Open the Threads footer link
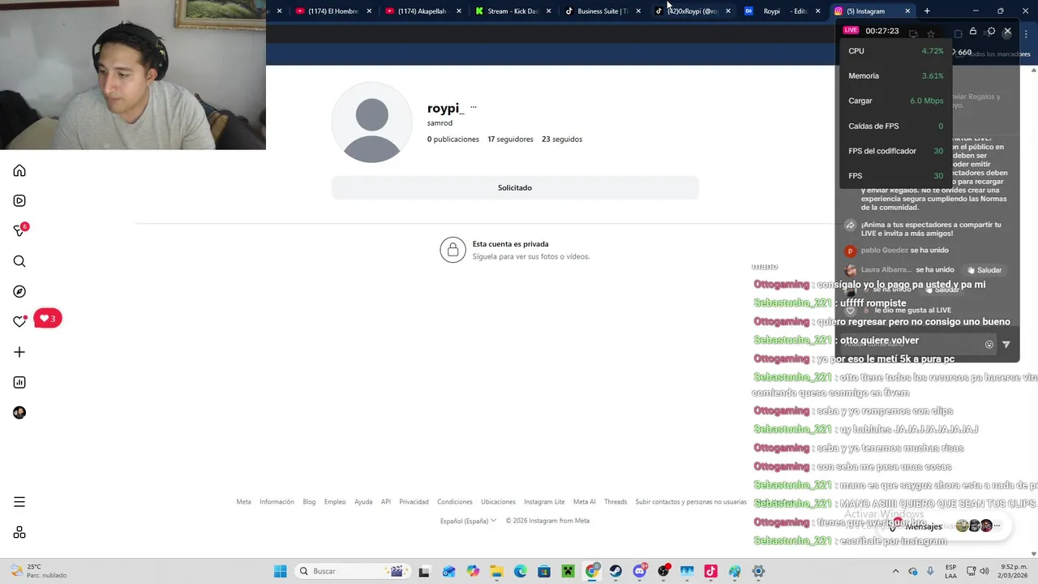This screenshot has width=1038, height=584. pyautogui.click(x=616, y=502)
